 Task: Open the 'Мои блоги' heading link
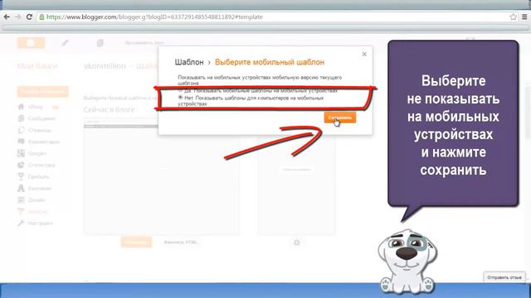(37, 66)
